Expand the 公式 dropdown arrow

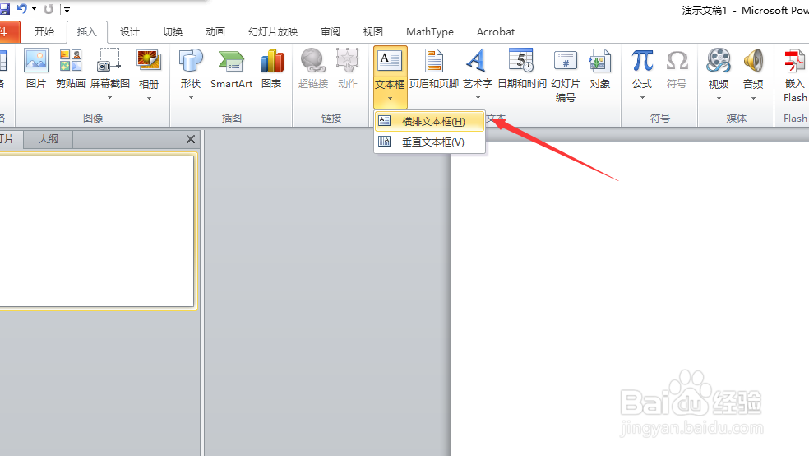point(642,98)
